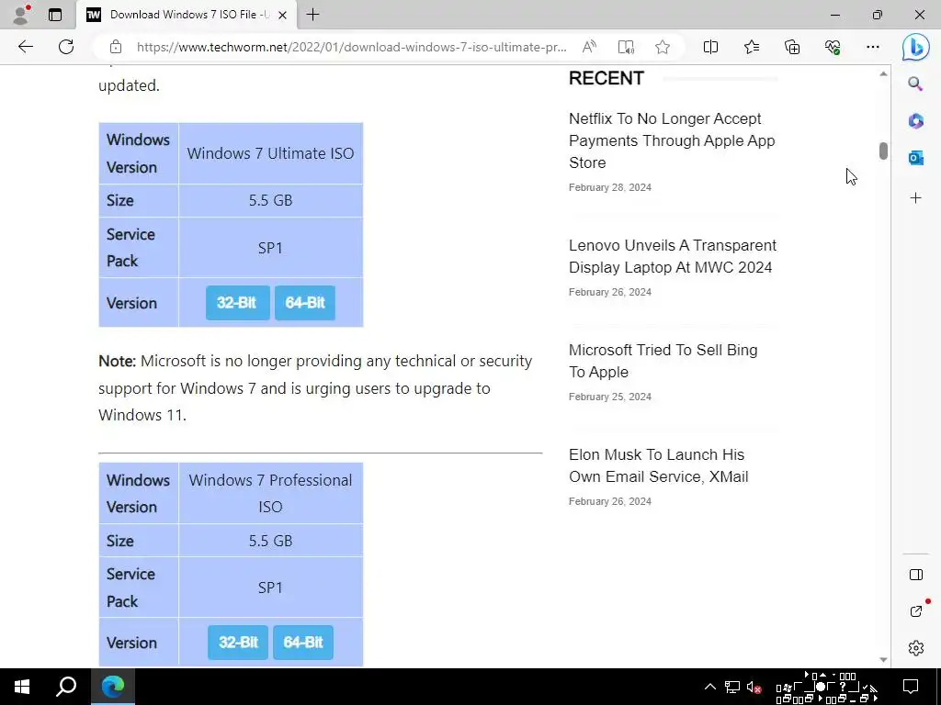Go back to previous page
Image resolution: width=941 pixels, height=705 pixels.
pyautogui.click(x=26, y=47)
